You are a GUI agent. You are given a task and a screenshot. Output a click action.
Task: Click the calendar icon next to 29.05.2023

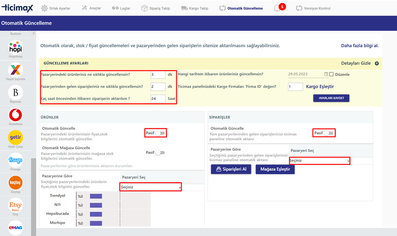326,74
